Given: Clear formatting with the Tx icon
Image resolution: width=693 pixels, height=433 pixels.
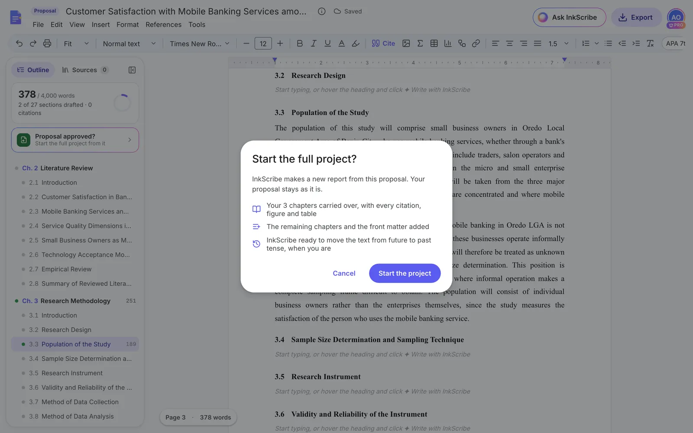Looking at the screenshot, I should click(650, 43).
